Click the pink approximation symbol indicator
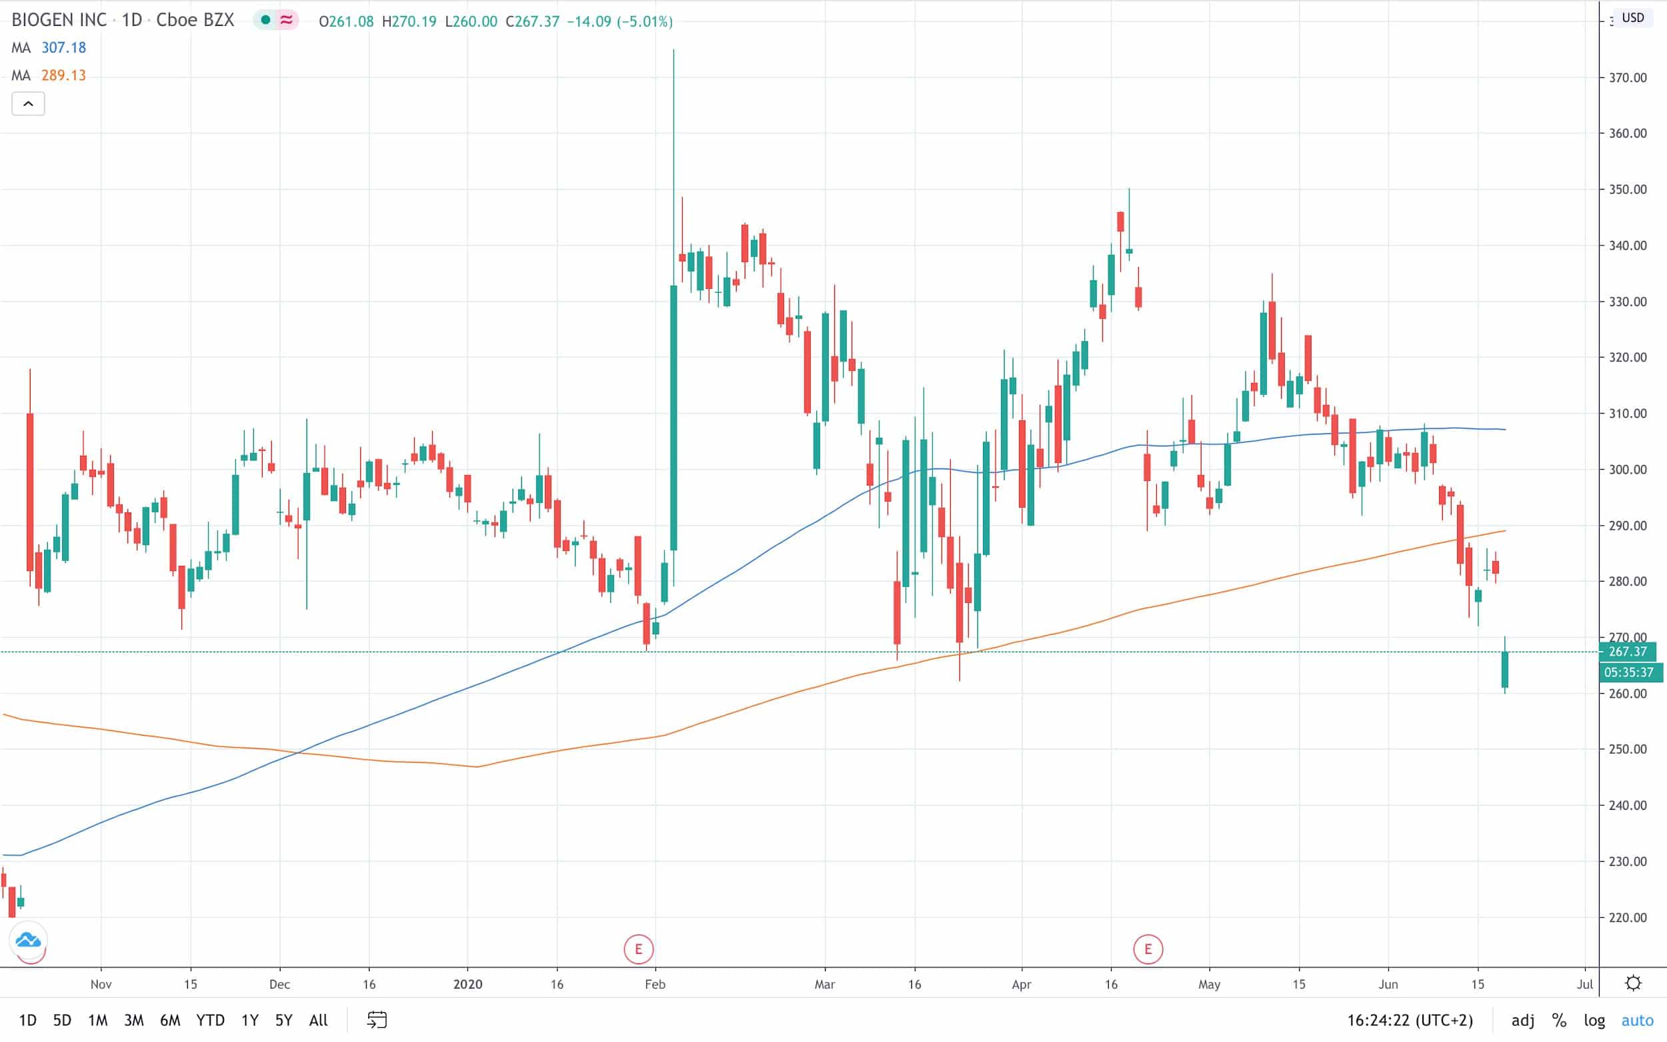The width and height of the screenshot is (1667, 1042). (287, 20)
